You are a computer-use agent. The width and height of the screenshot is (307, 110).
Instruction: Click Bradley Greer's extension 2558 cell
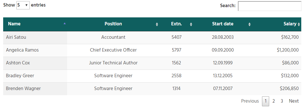[177, 76]
